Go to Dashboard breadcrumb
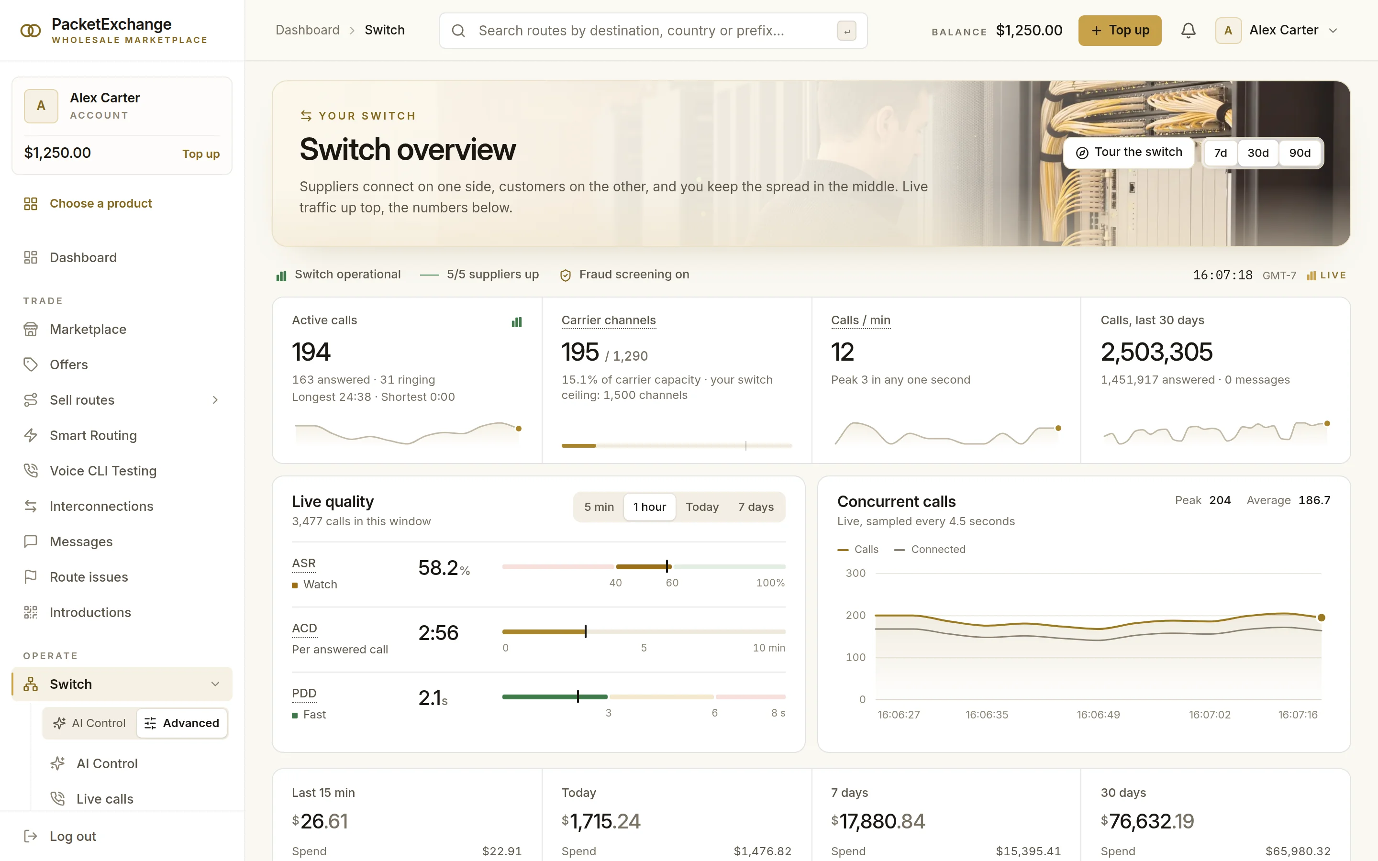The width and height of the screenshot is (1378, 861). pyautogui.click(x=308, y=30)
